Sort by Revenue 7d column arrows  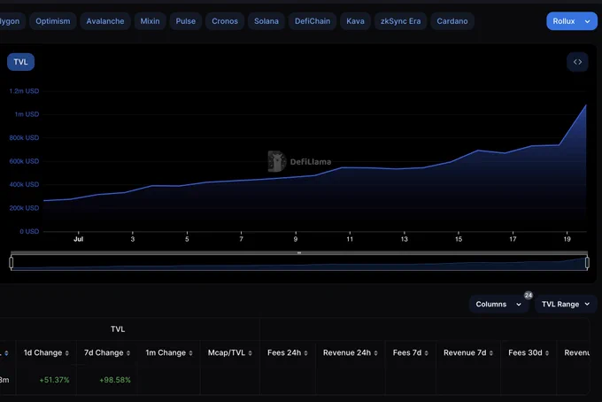[491, 352]
